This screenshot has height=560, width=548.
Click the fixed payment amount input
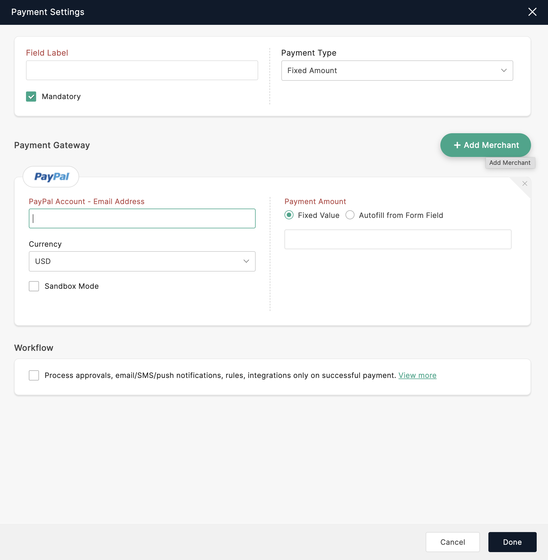(x=397, y=239)
